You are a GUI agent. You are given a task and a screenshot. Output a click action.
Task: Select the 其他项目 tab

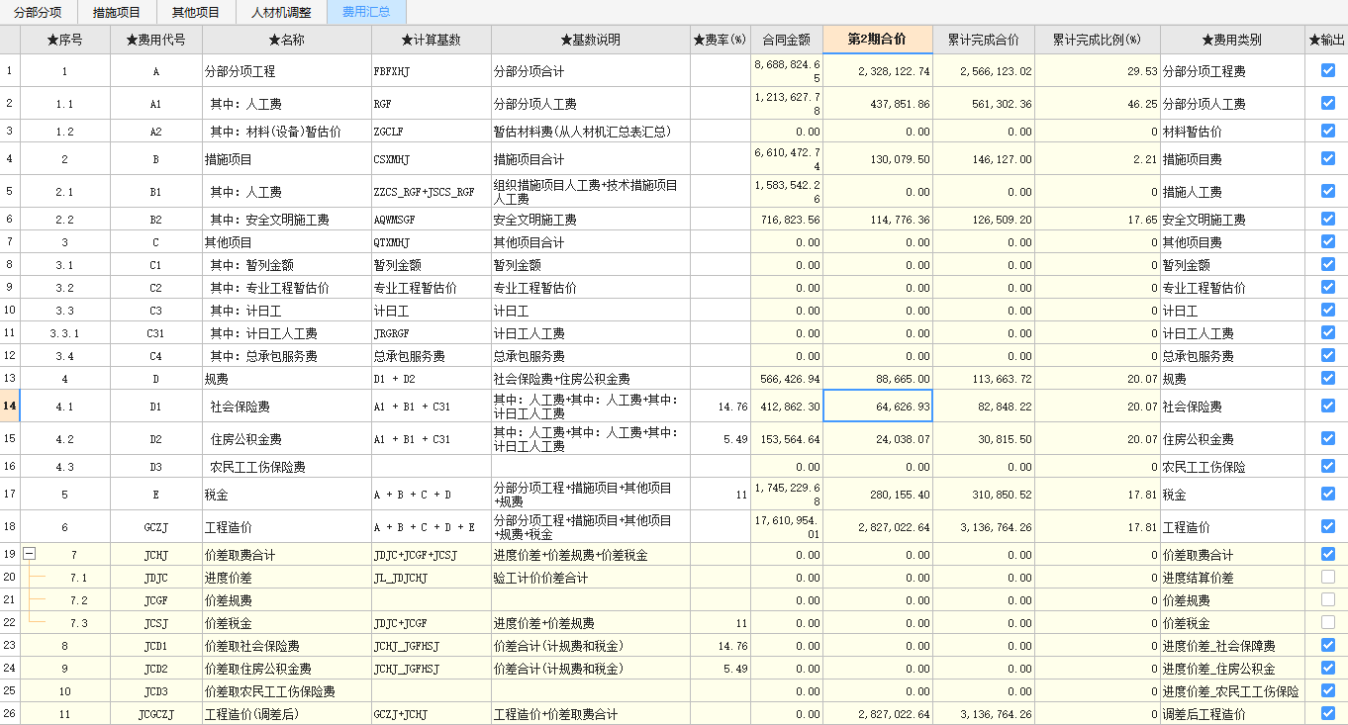pyautogui.click(x=196, y=12)
